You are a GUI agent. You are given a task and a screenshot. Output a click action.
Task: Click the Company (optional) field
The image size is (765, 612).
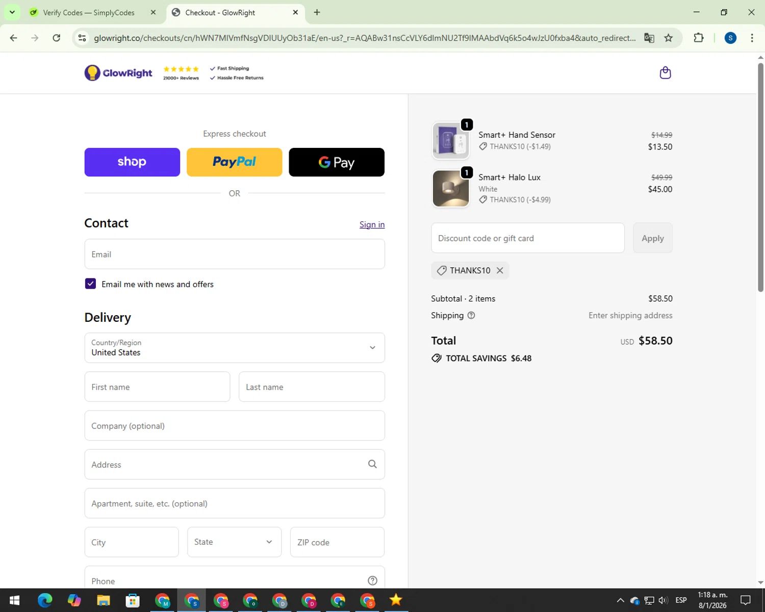pyautogui.click(x=235, y=425)
